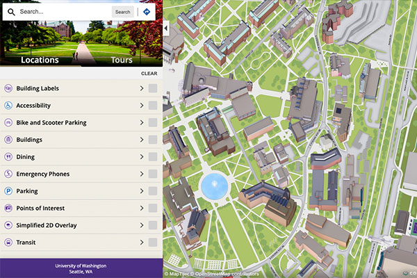Click the Parking P icon
417x278 pixels.
pos(8,191)
